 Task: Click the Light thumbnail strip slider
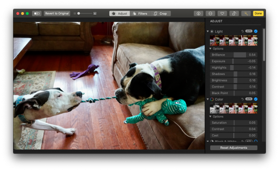(x=233, y=41)
